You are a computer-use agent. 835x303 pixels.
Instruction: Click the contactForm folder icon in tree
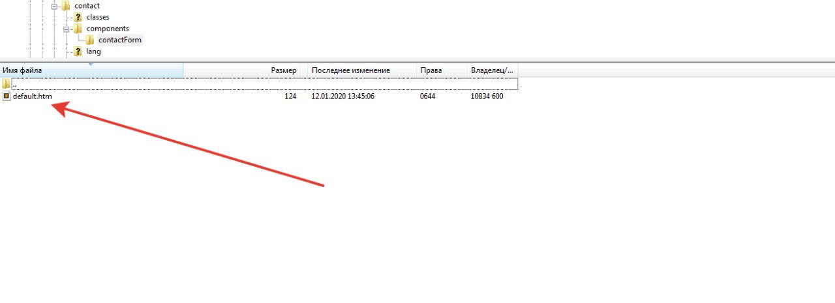(x=90, y=40)
